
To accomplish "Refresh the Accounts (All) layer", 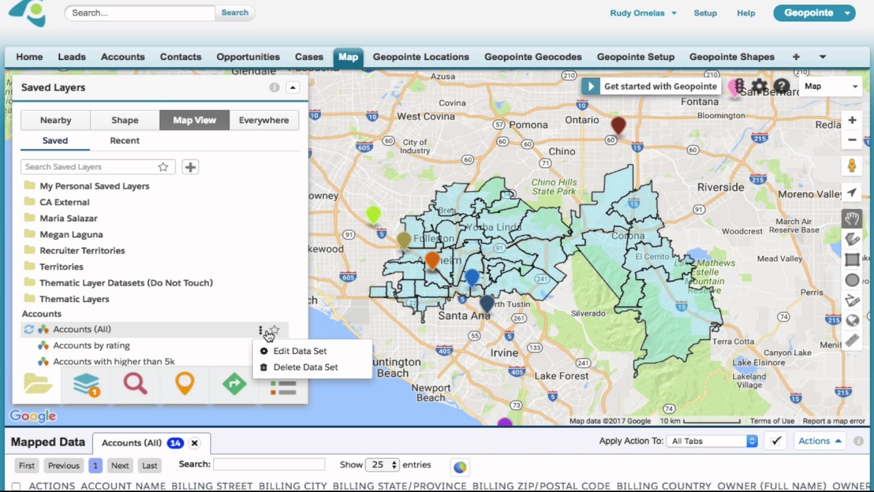I will [29, 329].
